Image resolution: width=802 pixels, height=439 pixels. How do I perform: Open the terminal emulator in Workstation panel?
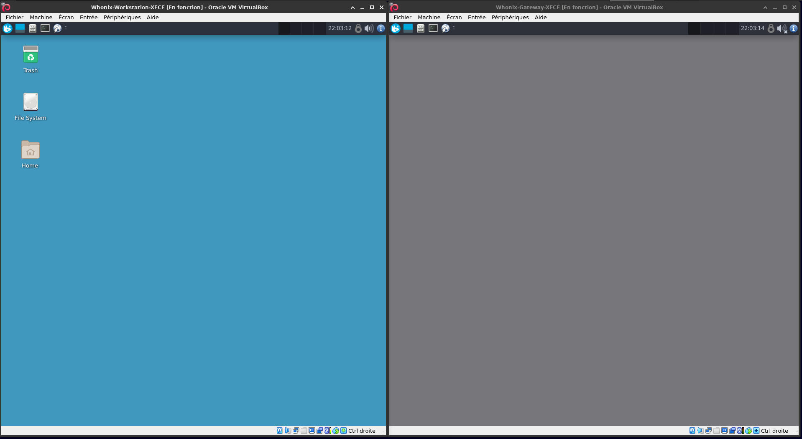click(45, 28)
